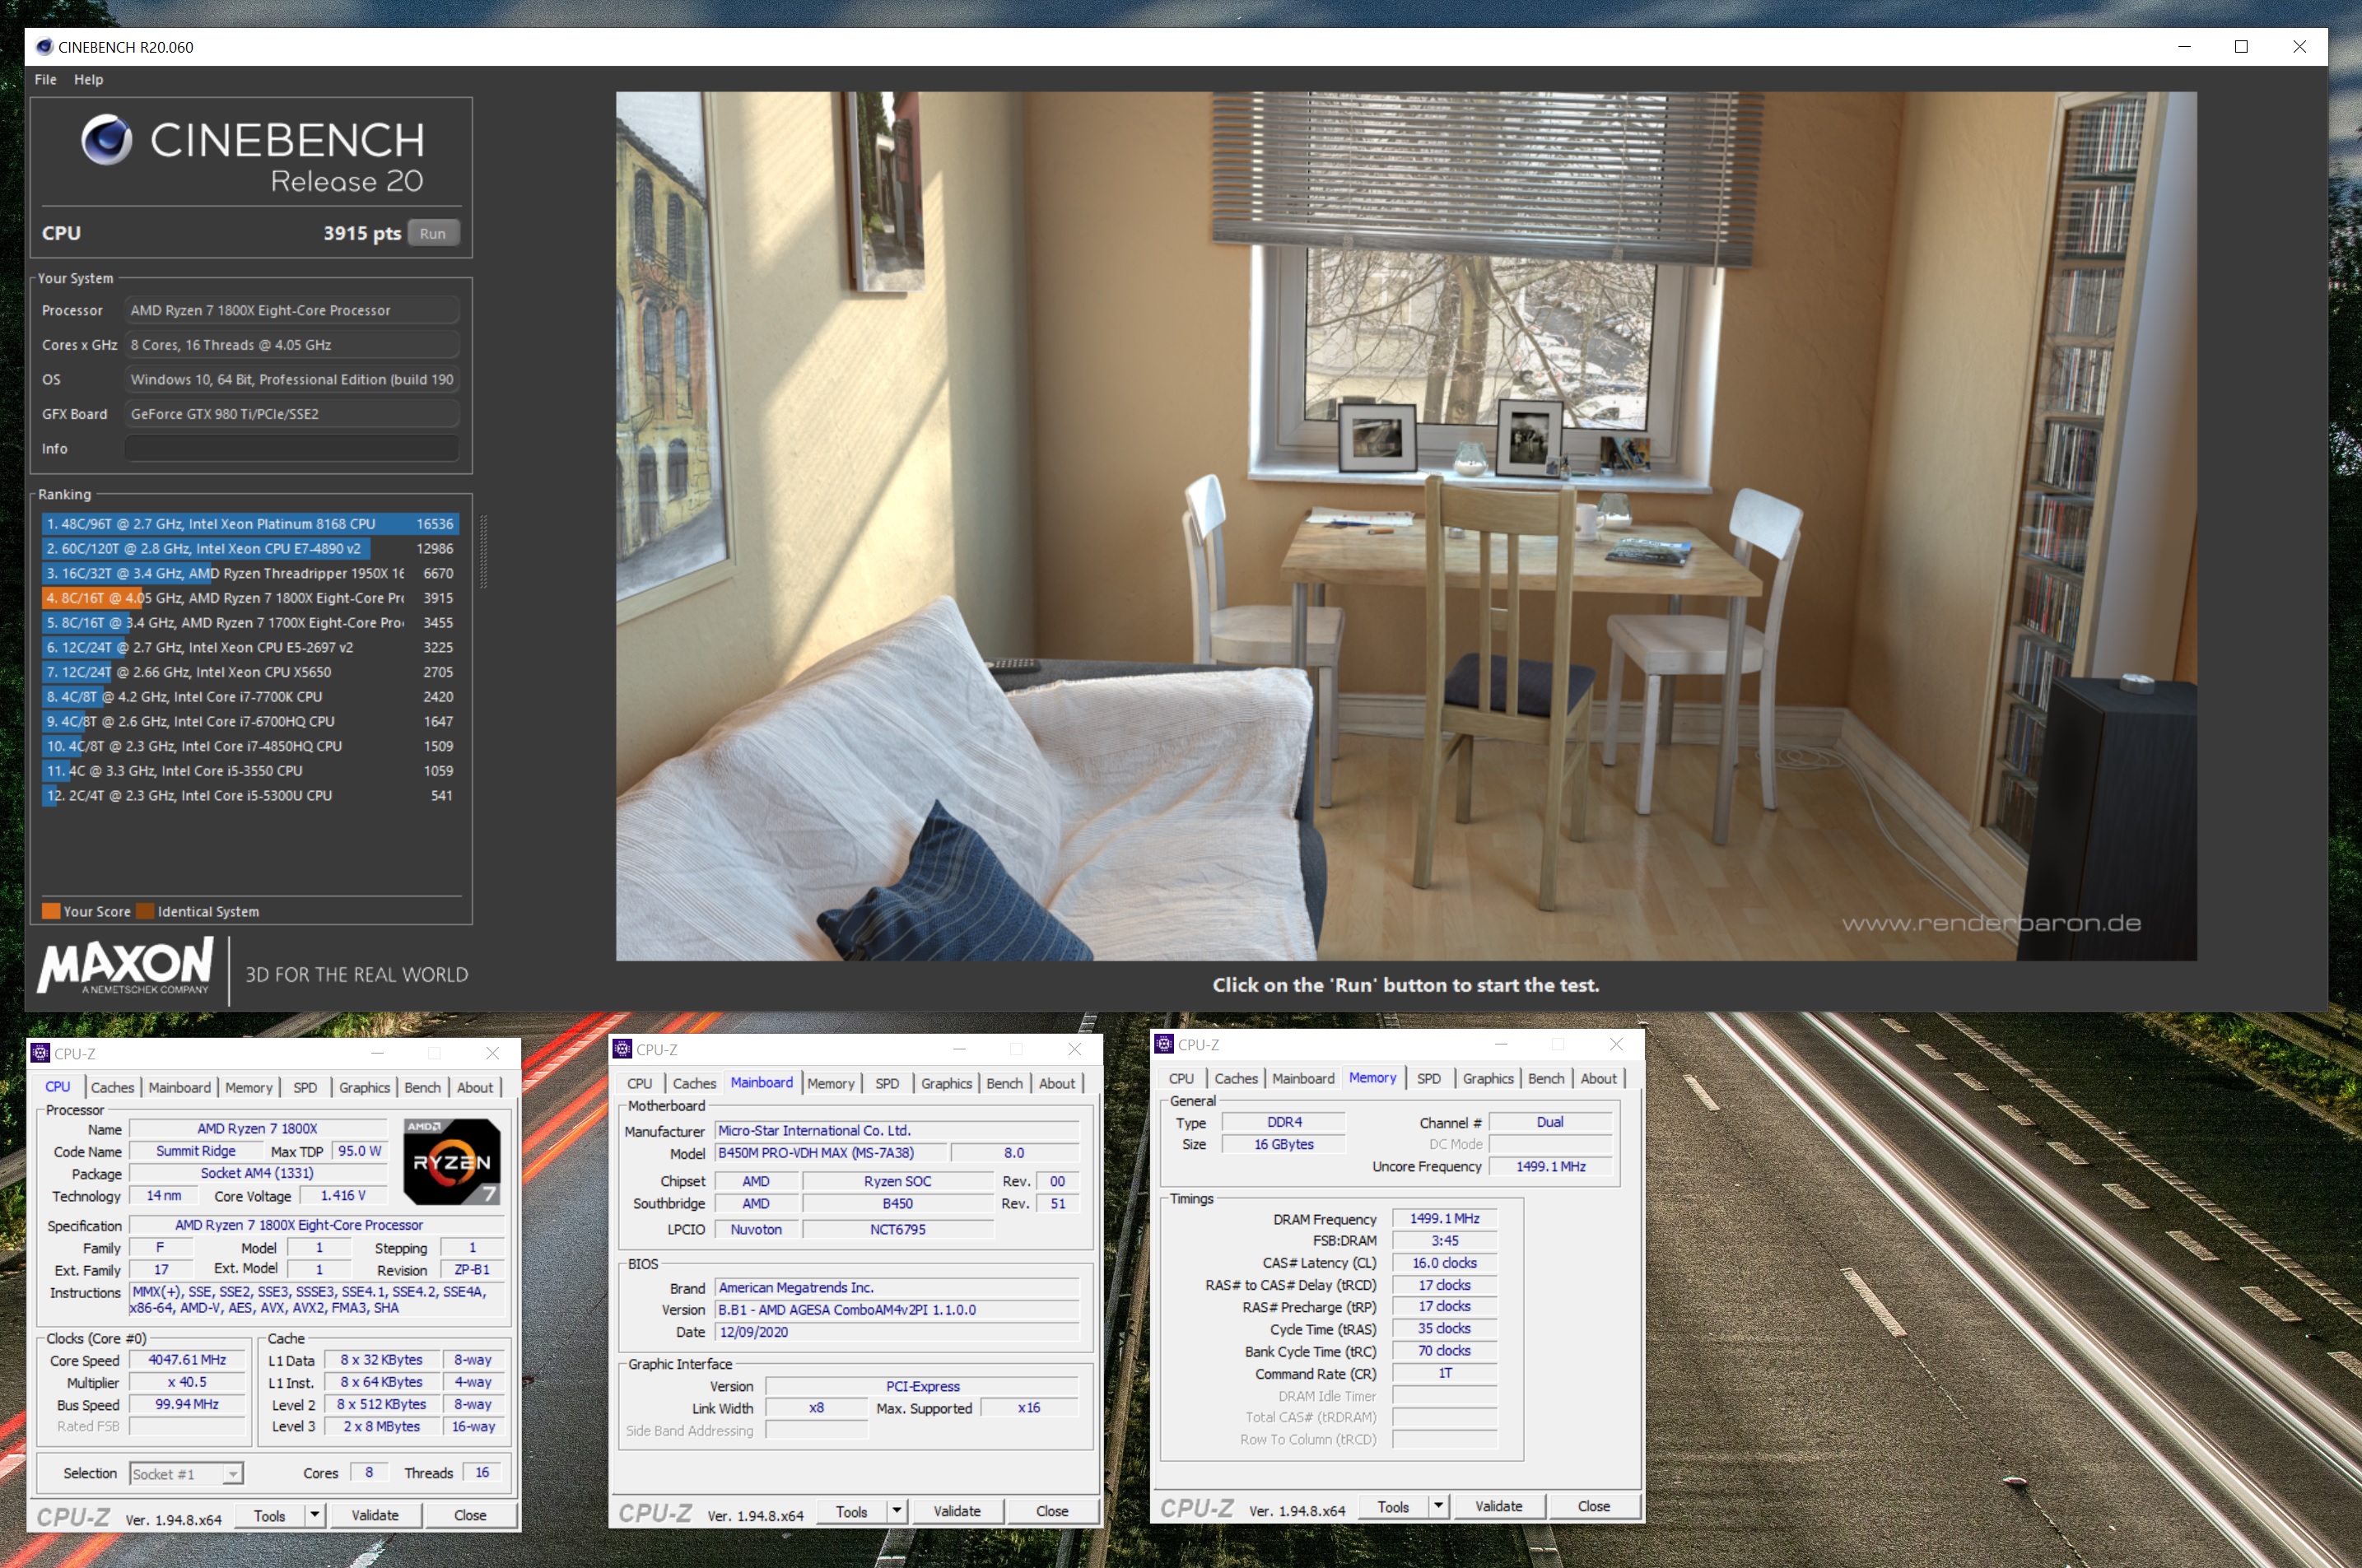The width and height of the screenshot is (2362, 1568).
Task: Click CPU-Z icon in Memory window title
Action: 1164,1044
